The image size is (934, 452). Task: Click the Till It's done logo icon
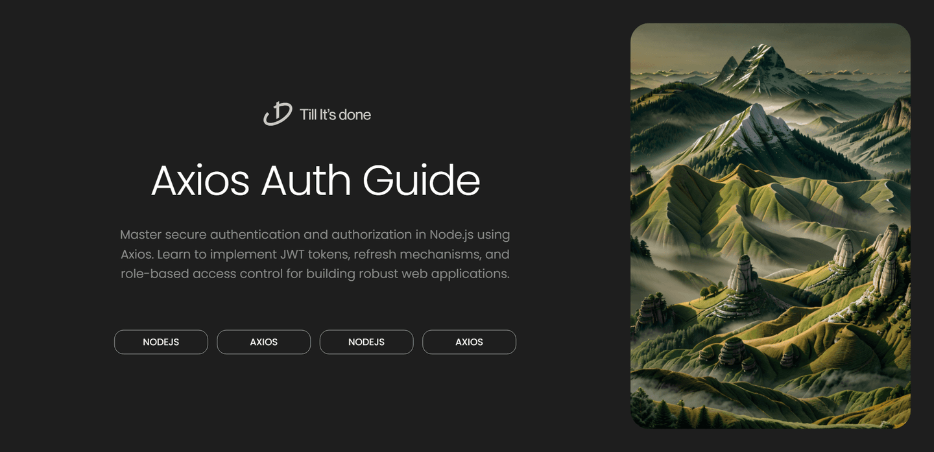pos(278,114)
